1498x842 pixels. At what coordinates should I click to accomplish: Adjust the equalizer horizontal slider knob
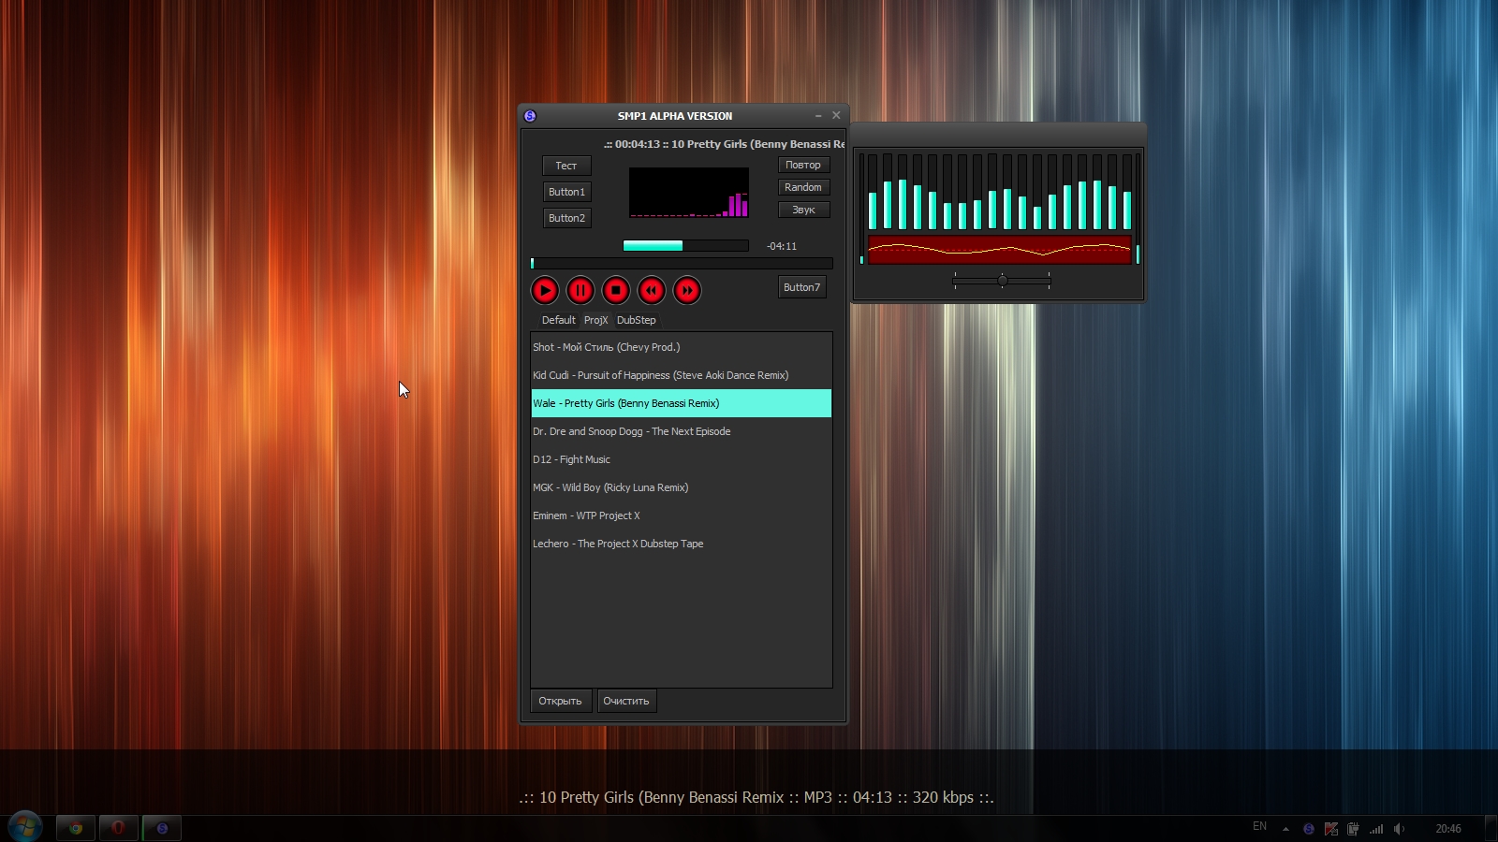pyautogui.click(x=1003, y=281)
